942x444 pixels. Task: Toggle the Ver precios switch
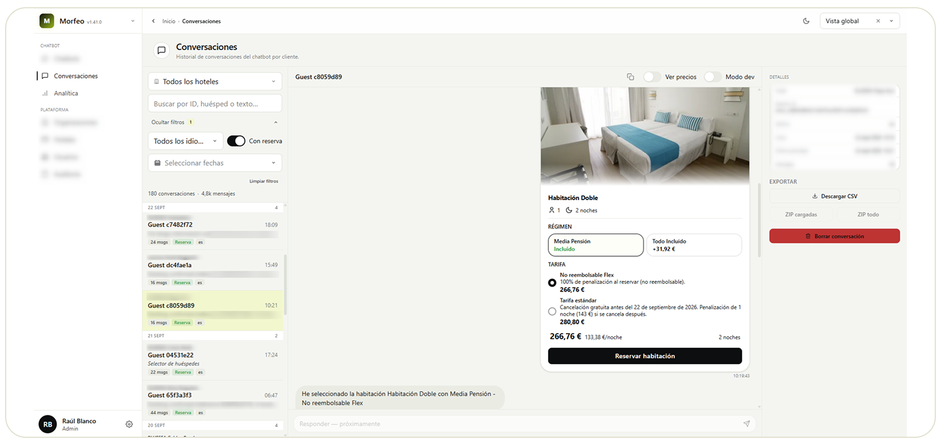click(651, 77)
